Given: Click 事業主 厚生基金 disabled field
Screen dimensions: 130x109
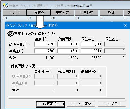Looking at the screenshot, I should pos(115,51).
